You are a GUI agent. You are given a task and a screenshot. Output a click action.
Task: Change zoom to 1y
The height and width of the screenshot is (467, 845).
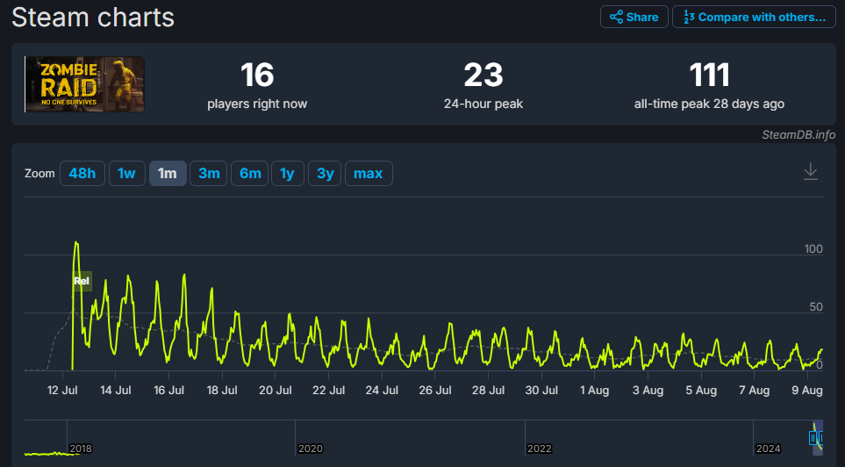pyautogui.click(x=288, y=173)
